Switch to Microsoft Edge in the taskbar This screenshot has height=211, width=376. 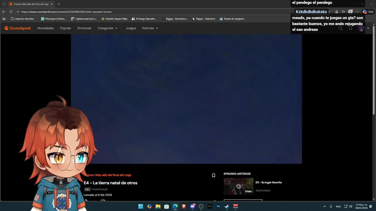point(175,206)
